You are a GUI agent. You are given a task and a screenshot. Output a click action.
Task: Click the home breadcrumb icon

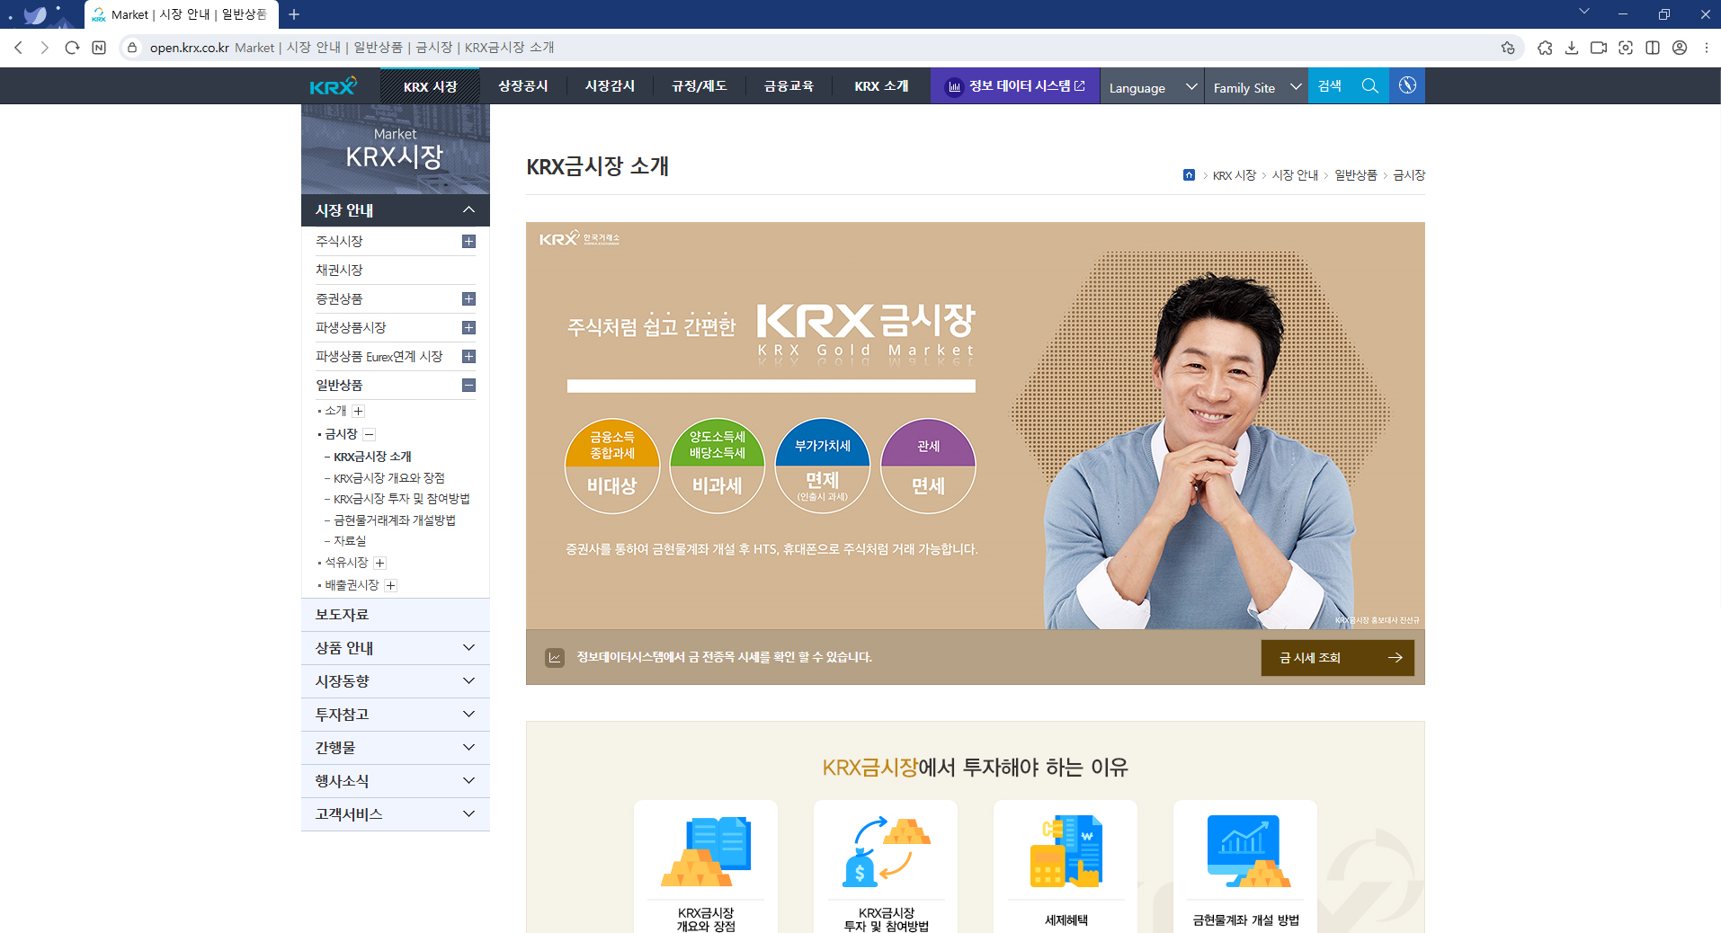point(1189,175)
